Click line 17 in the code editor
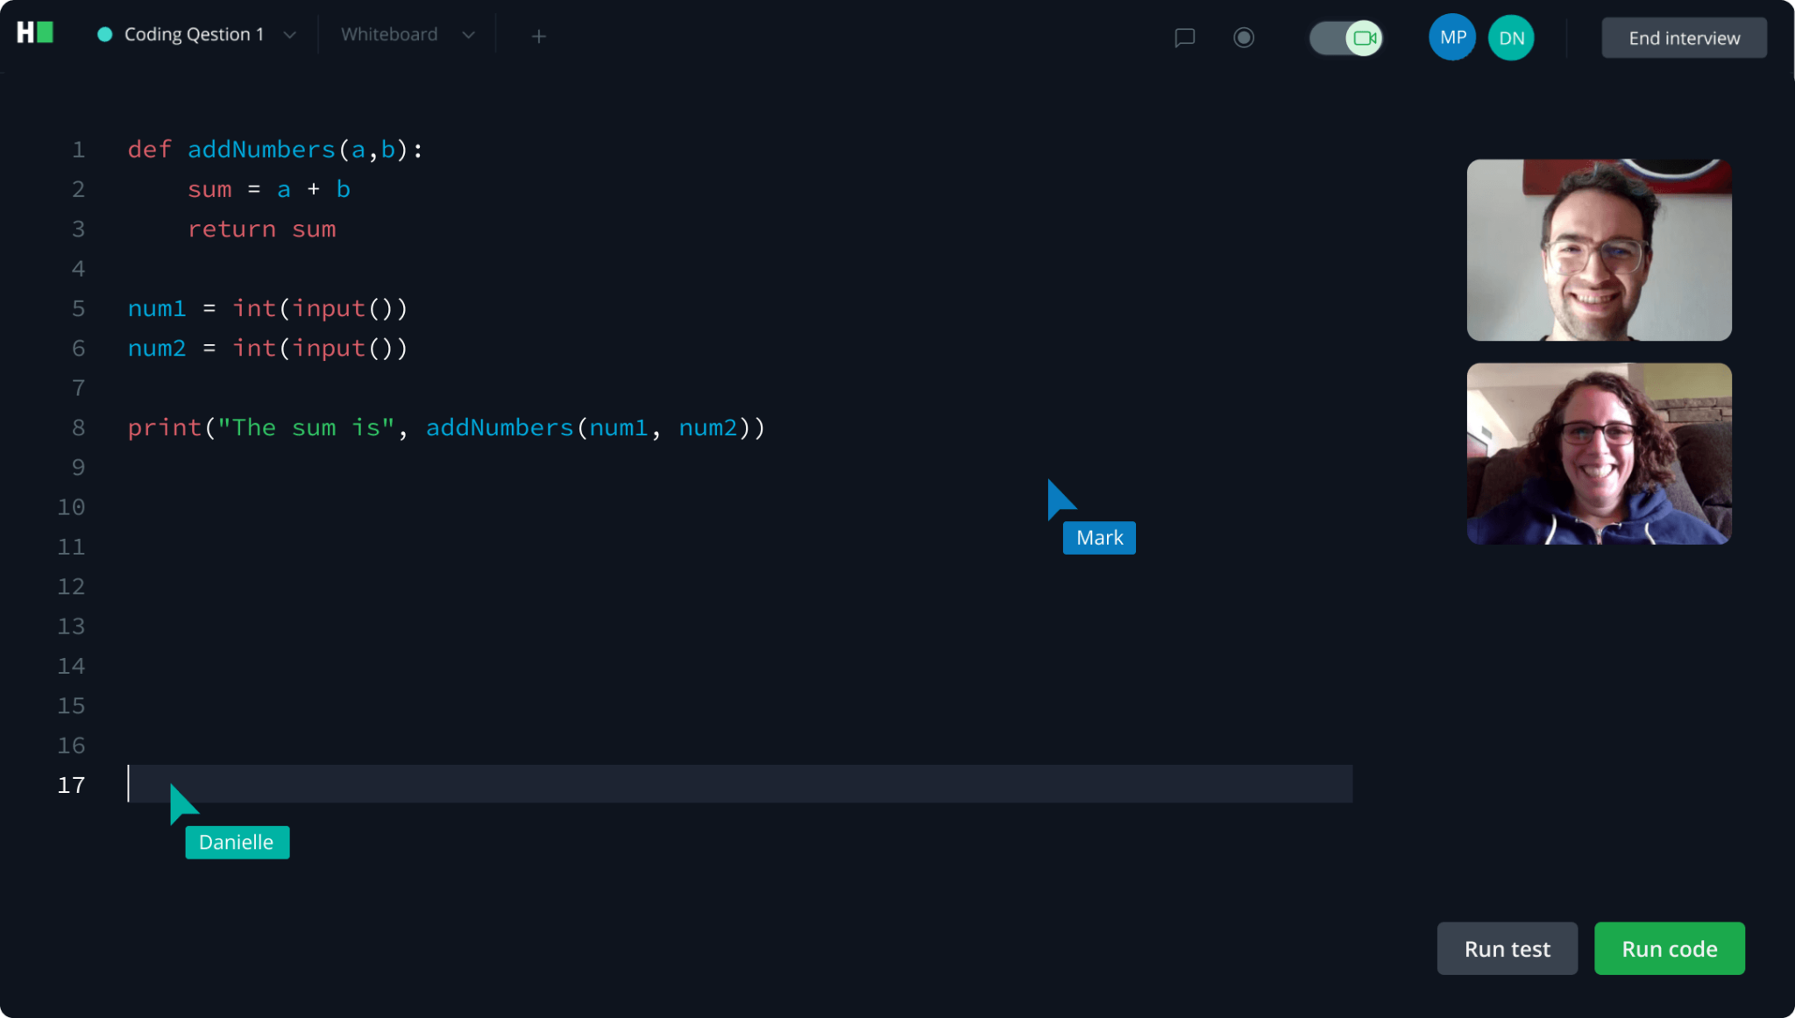The height and width of the screenshot is (1018, 1795). (x=614, y=784)
